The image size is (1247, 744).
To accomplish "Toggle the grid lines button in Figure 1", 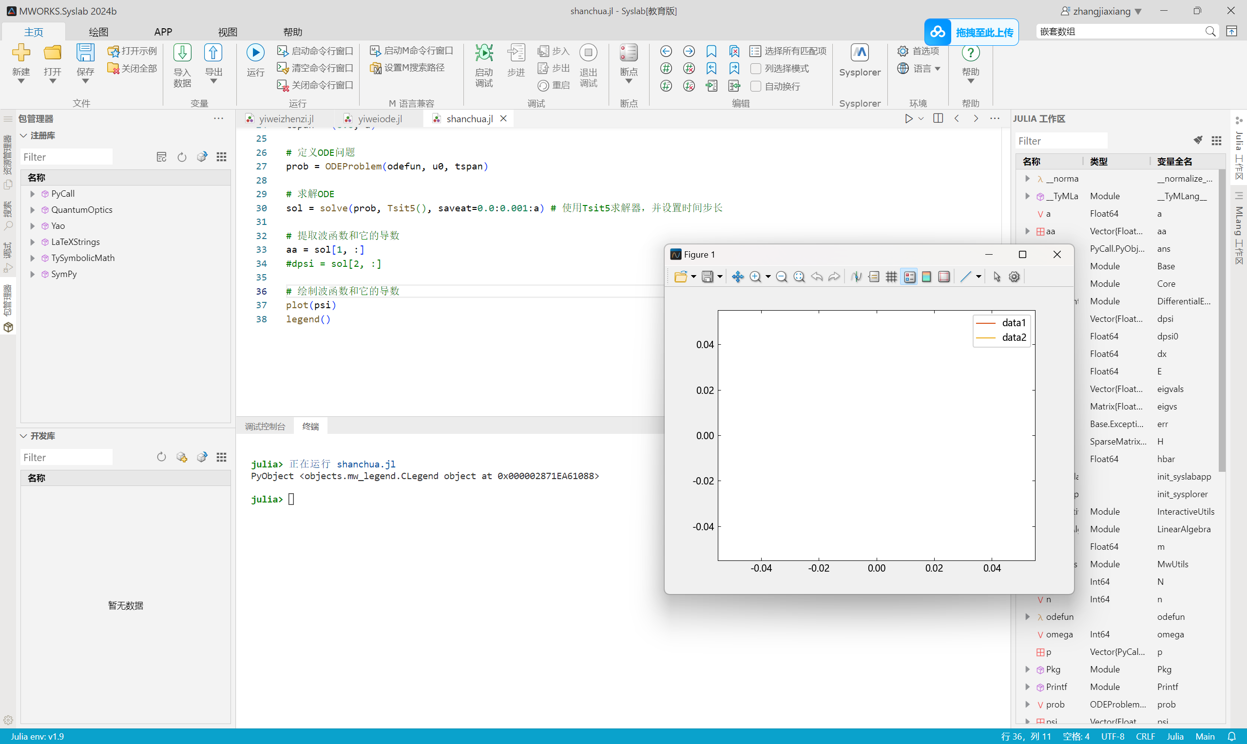I will coord(891,277).
